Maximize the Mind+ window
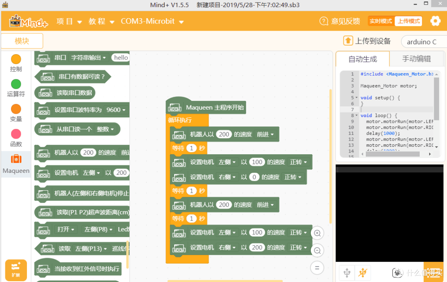This screenshot has height=282, width=447. pyautogui.click(x=426, y=4)
